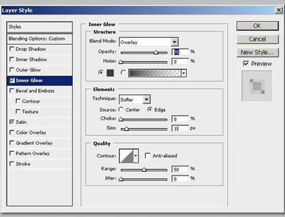Open the Blend Mode dropdown
Image resolution: width=285 pixels, height=217 pixels.
pos(149,42)
